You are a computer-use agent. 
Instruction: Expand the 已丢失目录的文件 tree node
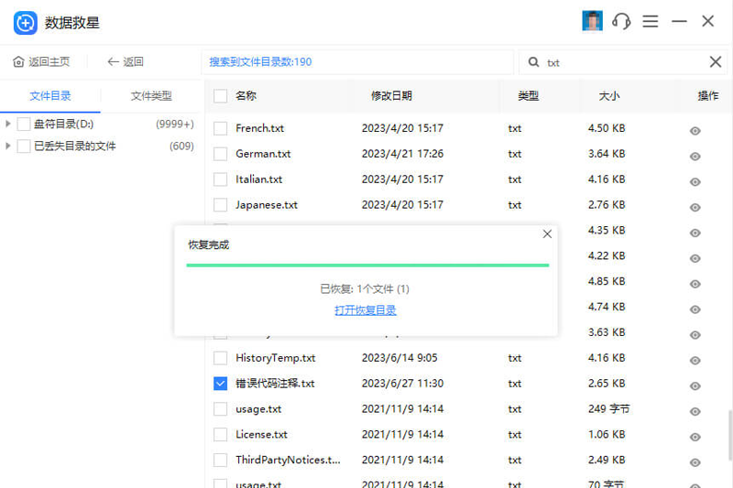8,146
